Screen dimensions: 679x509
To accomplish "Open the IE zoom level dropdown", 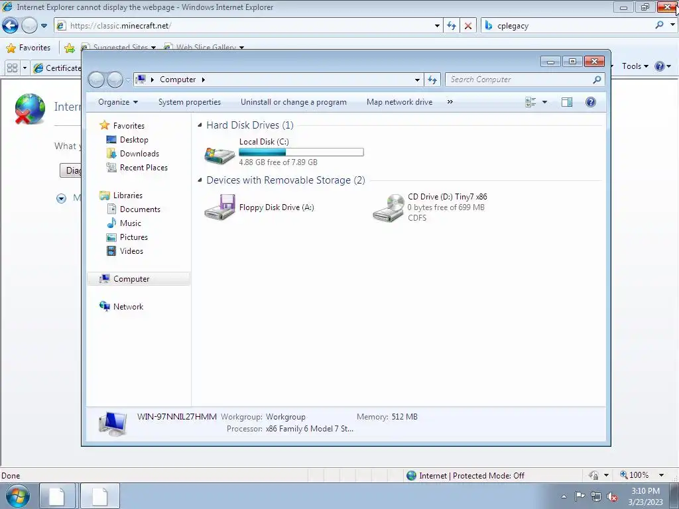I will pyautogui.click(x=662, y=475).
